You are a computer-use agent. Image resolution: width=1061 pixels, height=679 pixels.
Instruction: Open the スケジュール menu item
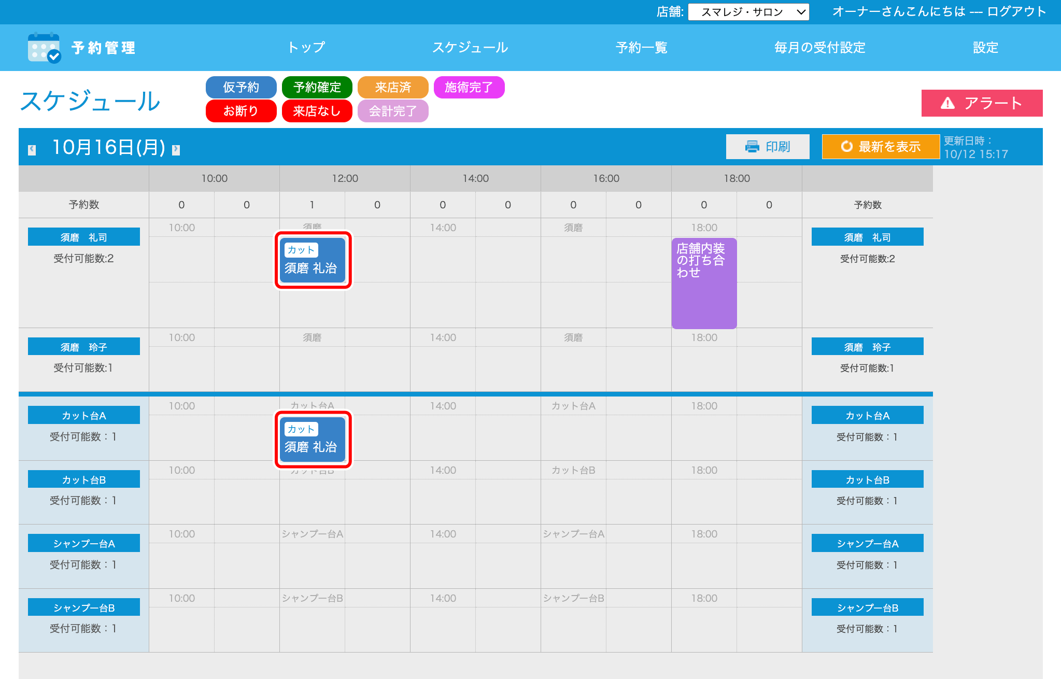click(x=470, y=48)
